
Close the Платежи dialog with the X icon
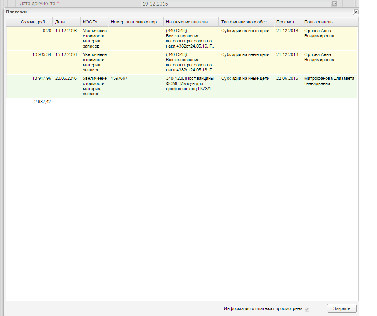(x=356, y=12)
